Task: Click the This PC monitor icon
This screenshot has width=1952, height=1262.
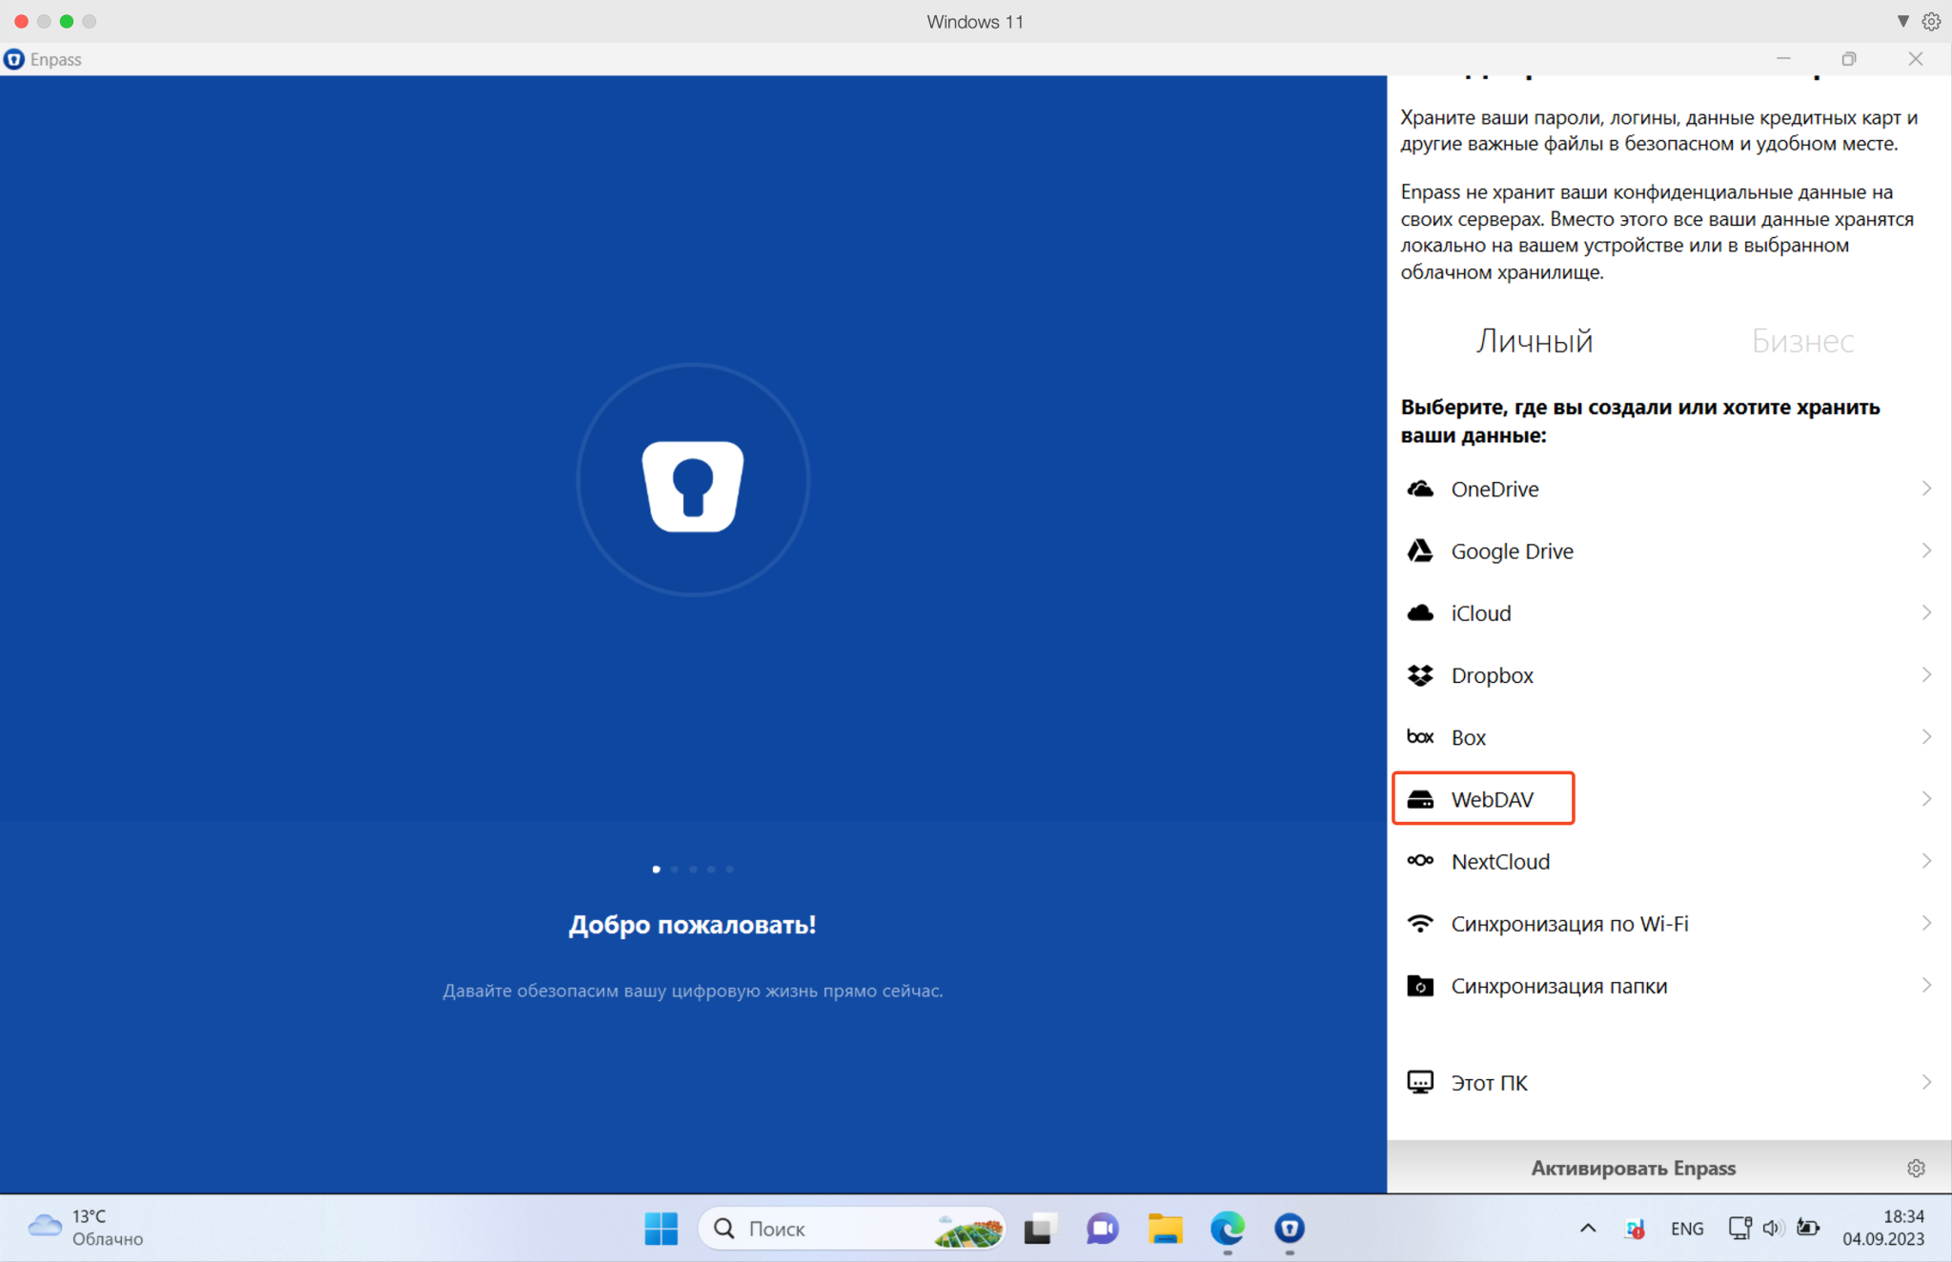Action: pos(1420,1082)
